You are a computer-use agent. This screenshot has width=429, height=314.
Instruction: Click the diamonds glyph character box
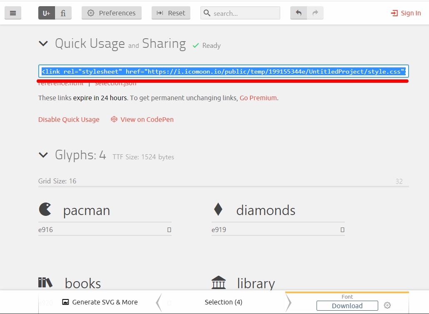(342, 230)
